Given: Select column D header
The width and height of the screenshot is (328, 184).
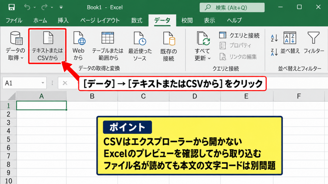Looking at the screenshot, I should (x=195, y=96).
